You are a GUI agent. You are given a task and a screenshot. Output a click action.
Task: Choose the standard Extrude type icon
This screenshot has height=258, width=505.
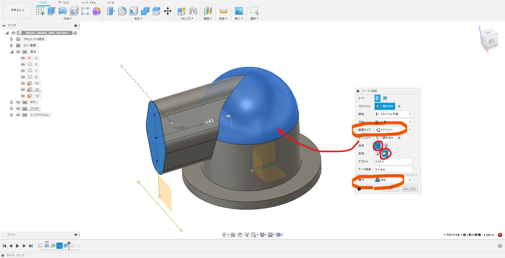click(377, 98)
